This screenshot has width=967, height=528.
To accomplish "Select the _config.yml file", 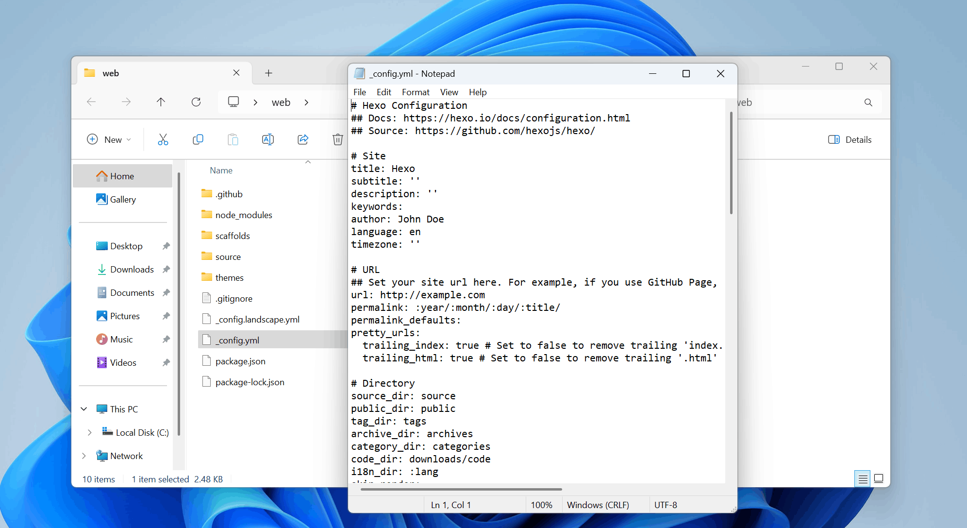I will point(273,340).
